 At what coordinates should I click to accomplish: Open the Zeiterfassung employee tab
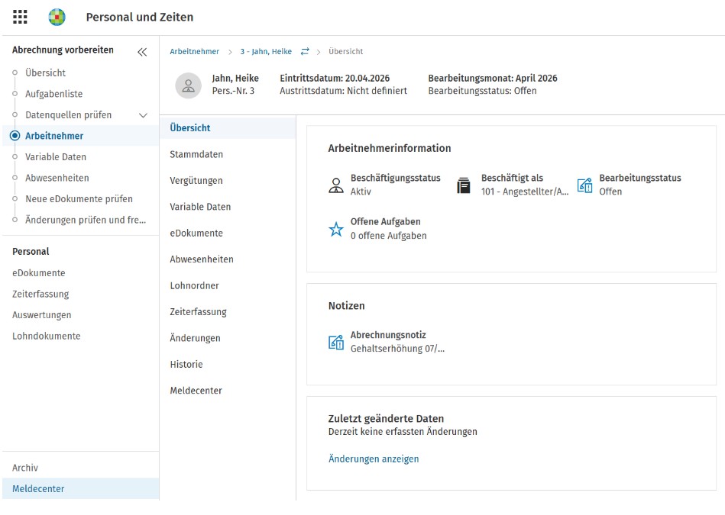click(x=198, y=312)
